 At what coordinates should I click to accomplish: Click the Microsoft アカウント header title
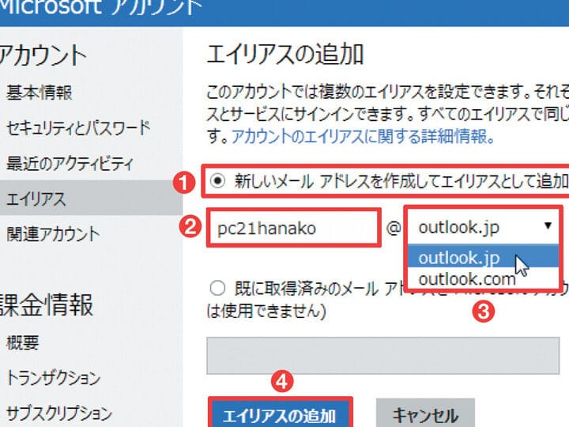pos(100,7)
